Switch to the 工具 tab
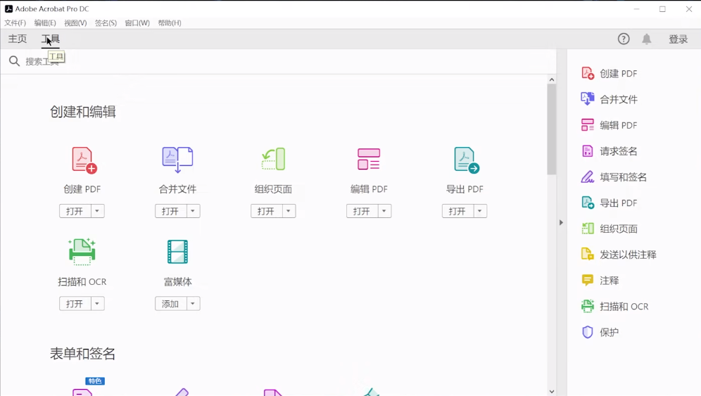The width and height of the screenshot is (701, 396). [x=51, y=39]
